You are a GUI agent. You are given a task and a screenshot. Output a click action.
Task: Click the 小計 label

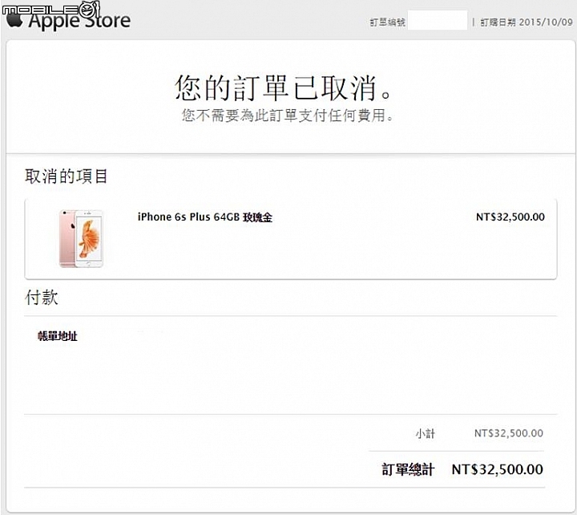pos(426,434)
